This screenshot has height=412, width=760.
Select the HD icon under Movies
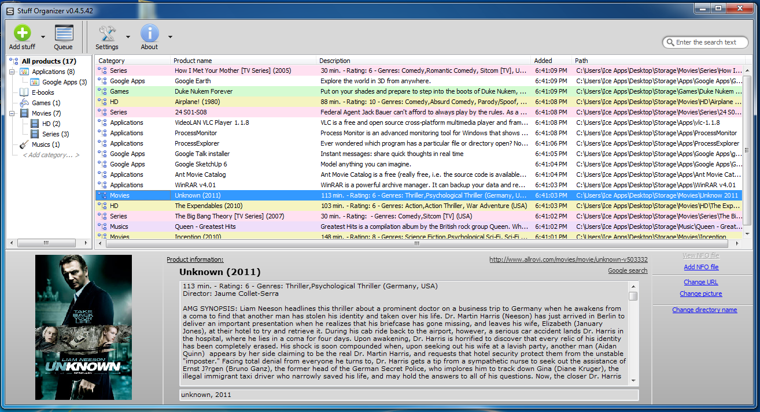pyautogui.click(x=34, y=123)
